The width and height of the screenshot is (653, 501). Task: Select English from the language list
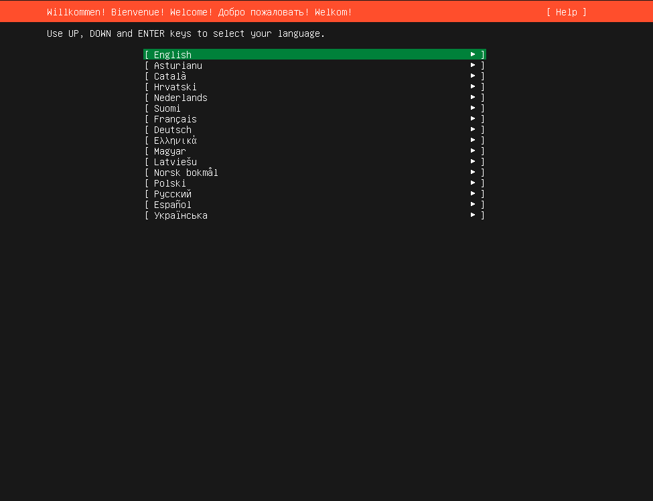tap(173, 55)
